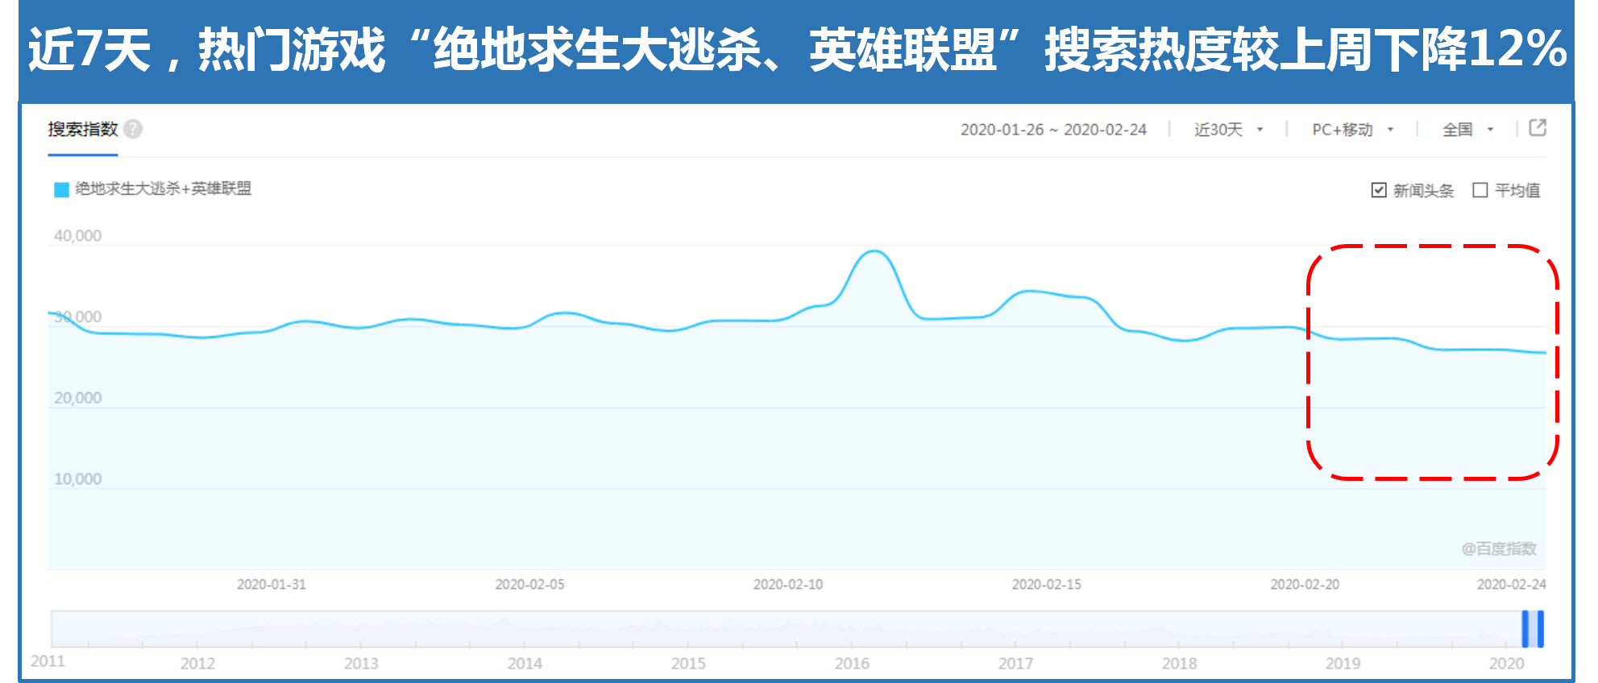Screen dimensions: 1598x683
Task: Click the 绝地求生大逃杀+英雄联盟 legend label
Action: (164, 188)
